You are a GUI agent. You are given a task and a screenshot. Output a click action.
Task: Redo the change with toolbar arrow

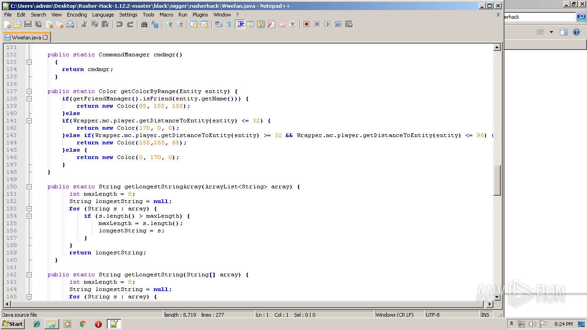point(130,24)
